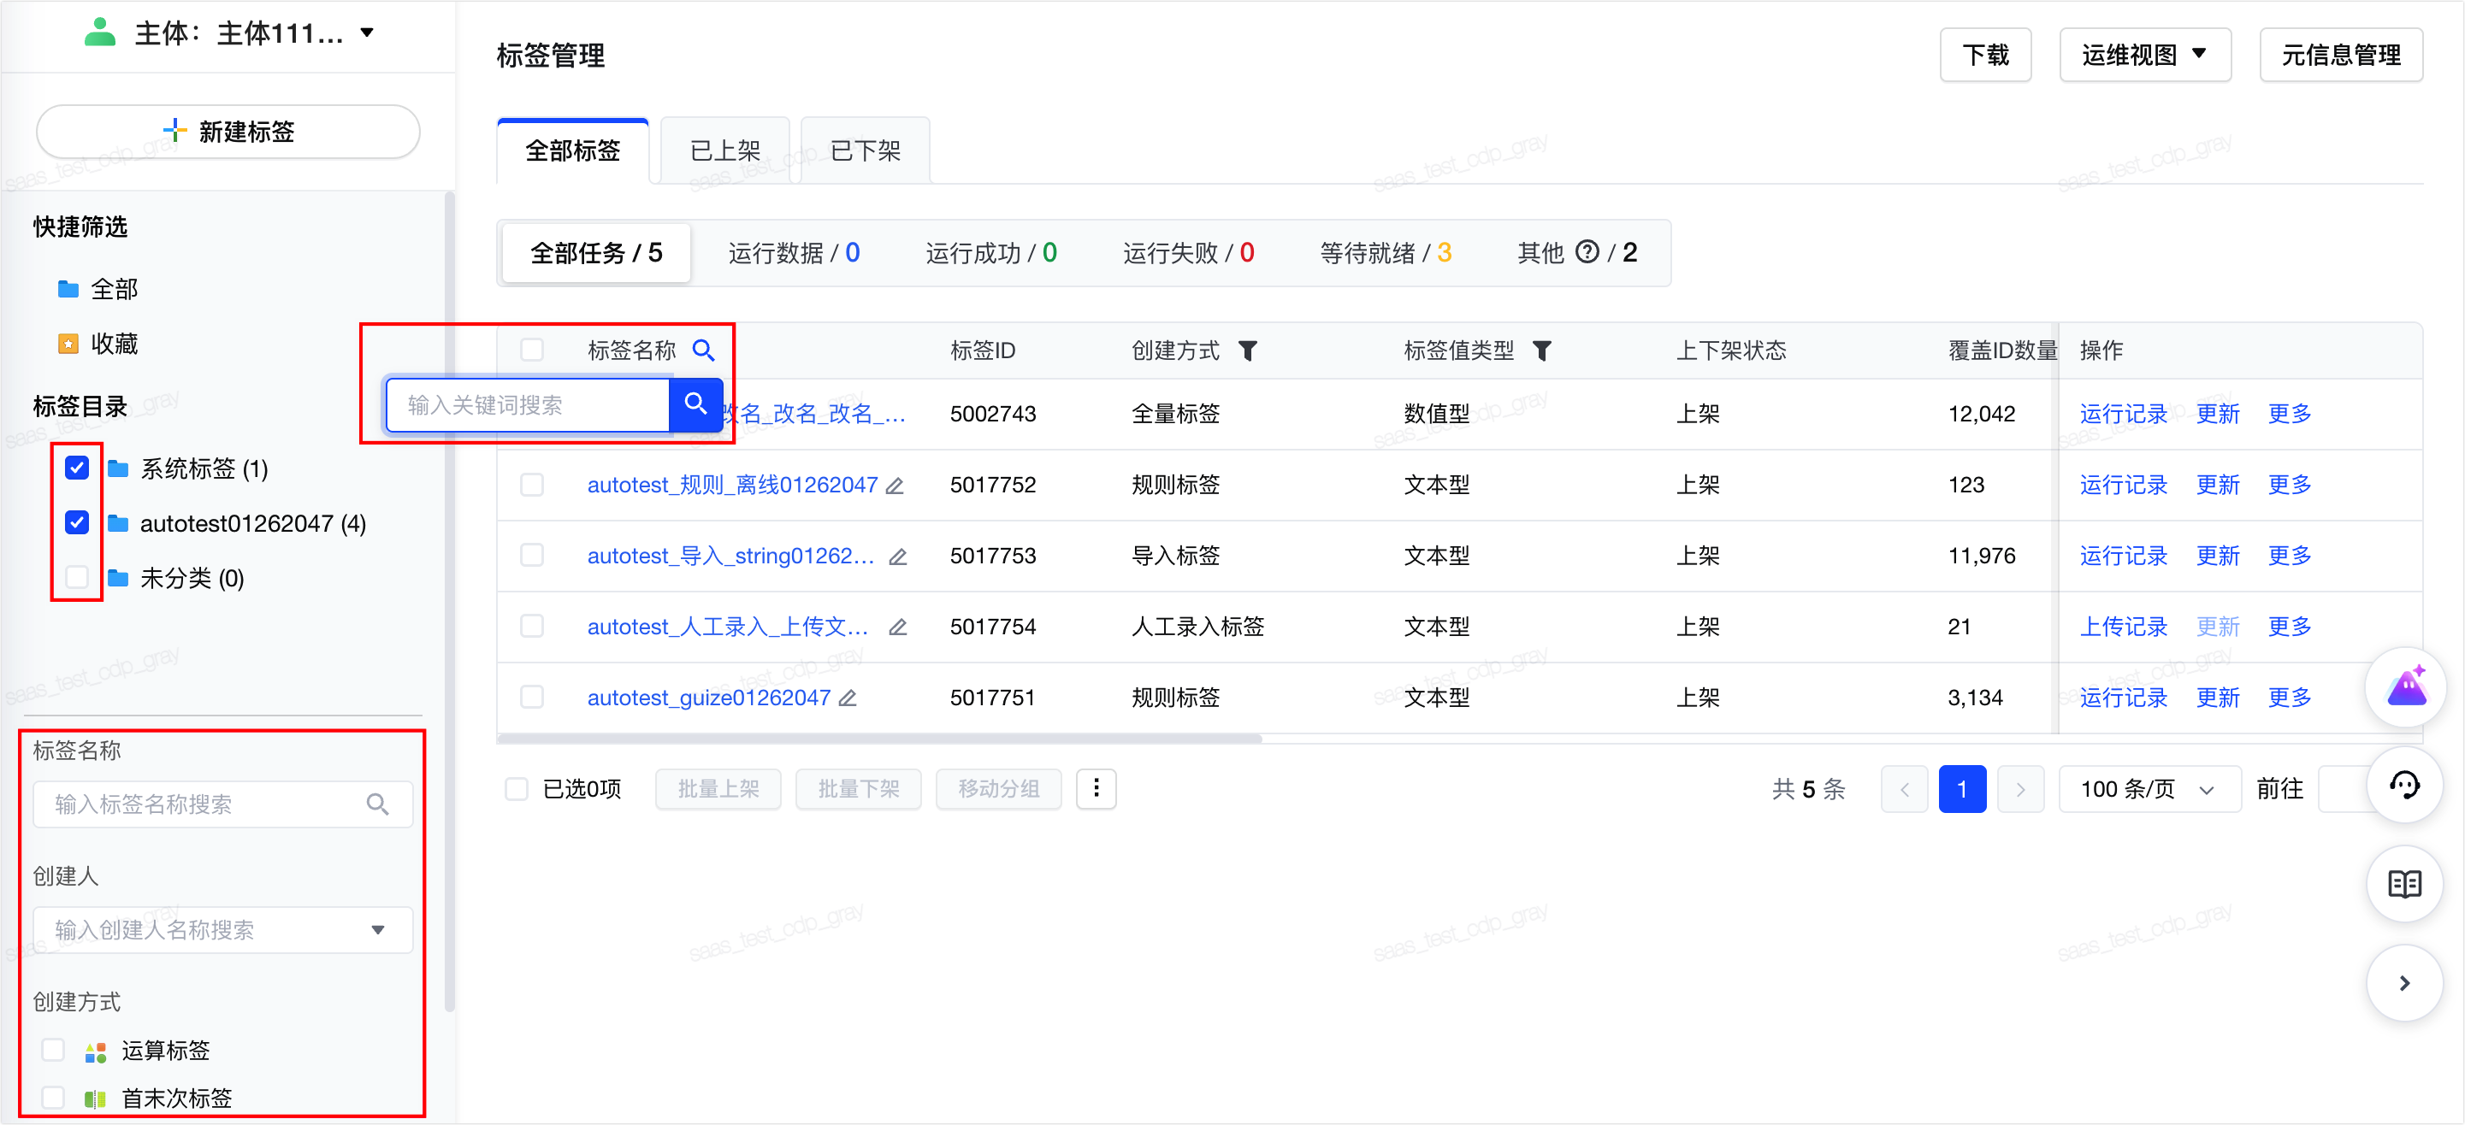2465x1125 pixels.
Task: Open 更多 menu for tag 5017752
Action: click(2289, 485)
